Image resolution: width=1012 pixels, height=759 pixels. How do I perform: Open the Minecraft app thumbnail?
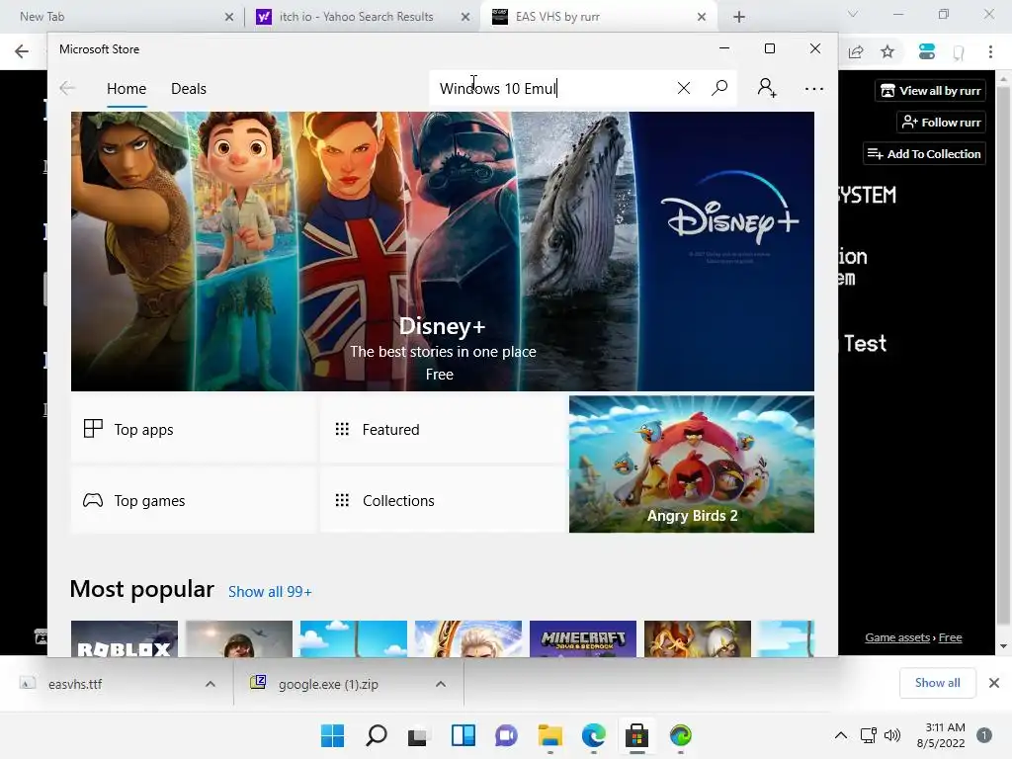coord(583,639)
